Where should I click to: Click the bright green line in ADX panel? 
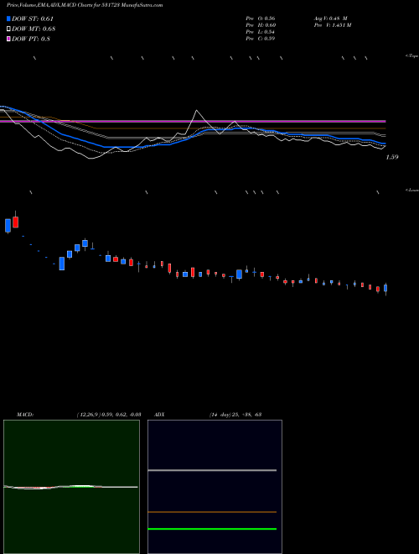tap(212, 529)
